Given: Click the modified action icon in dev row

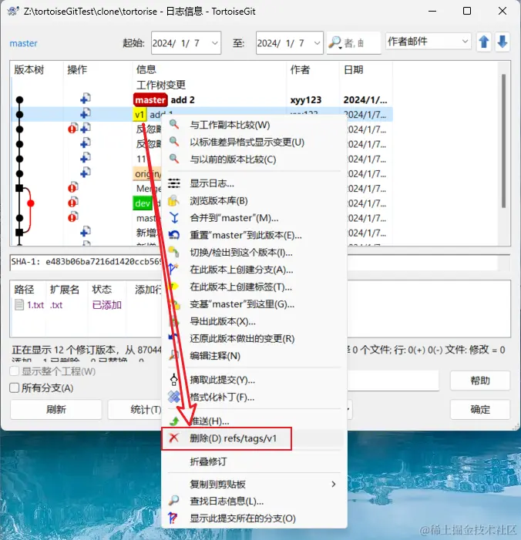Looking at the screenshot, I should pos(72,203).
